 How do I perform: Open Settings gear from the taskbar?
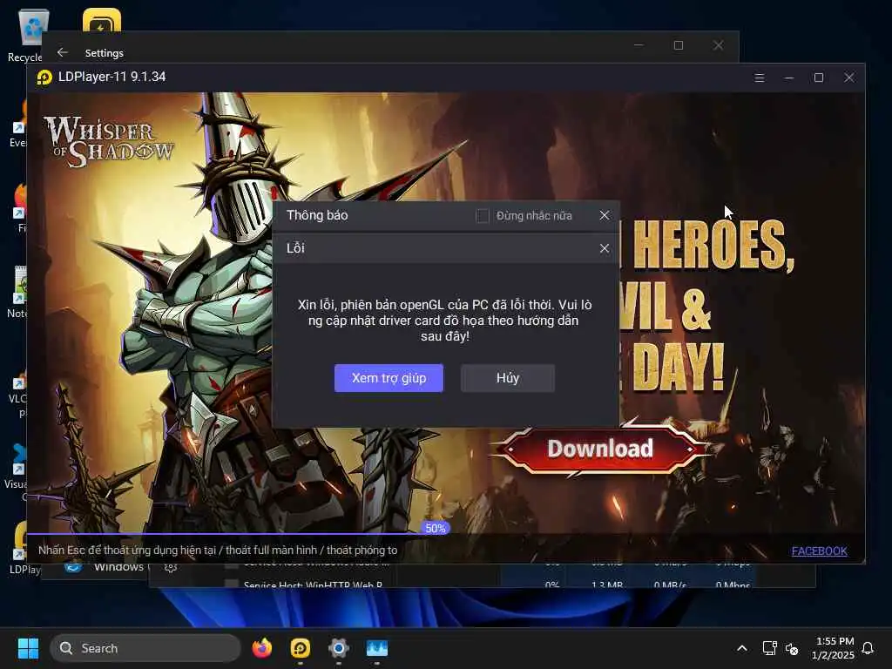click(339, 648)
